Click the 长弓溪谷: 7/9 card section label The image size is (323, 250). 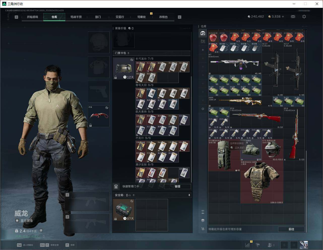point(144,59)
